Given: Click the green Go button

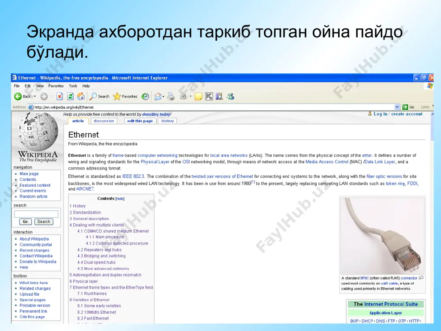Looking at the screenshot, I should [408, 107].
